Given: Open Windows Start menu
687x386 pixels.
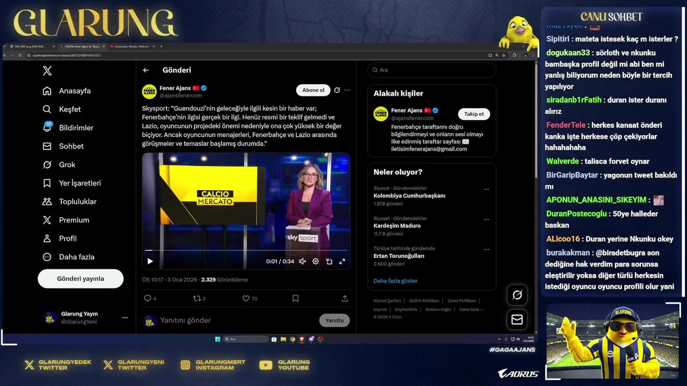Looking at the screenshot, I should [x=217, y=339].
